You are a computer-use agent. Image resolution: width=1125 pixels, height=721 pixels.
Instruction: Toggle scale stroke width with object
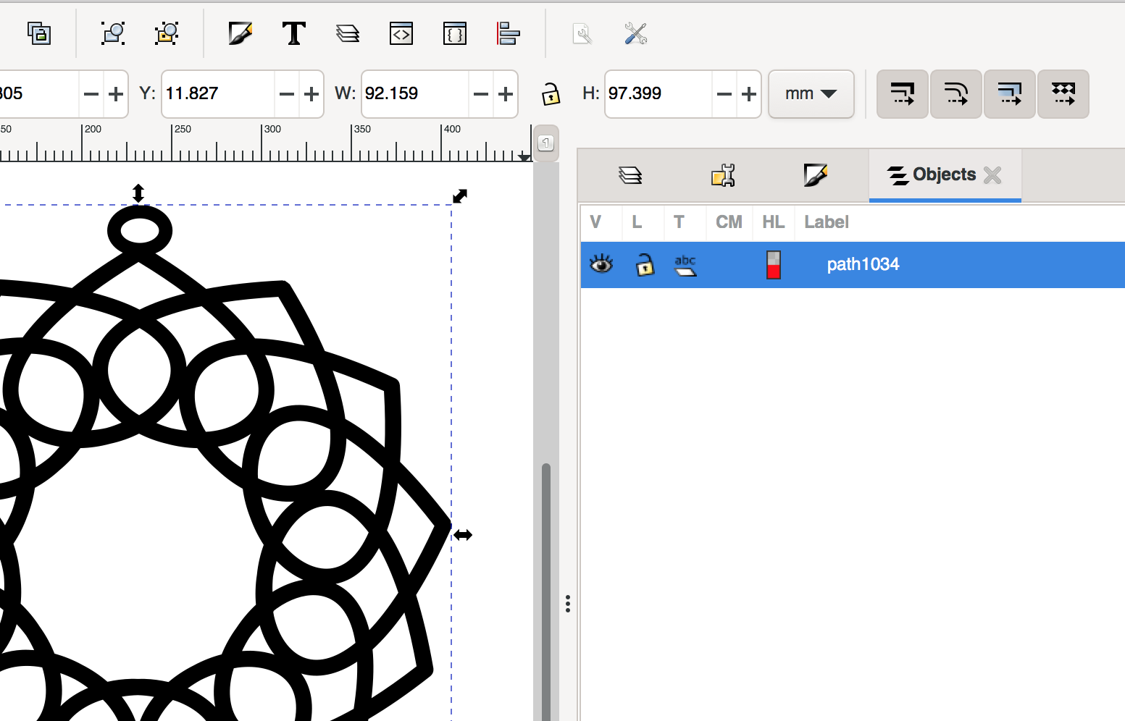pyautogui.click(x=902, y=94)
